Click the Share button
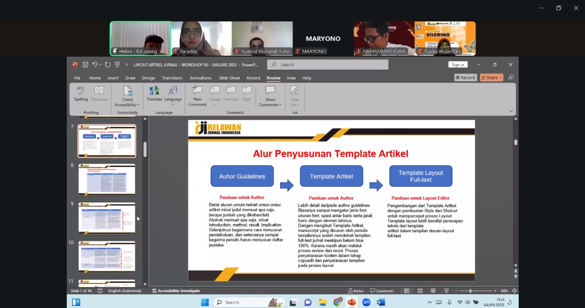Image resolution: width=585 pixels, height=308 pixels. tap(491, 78)
